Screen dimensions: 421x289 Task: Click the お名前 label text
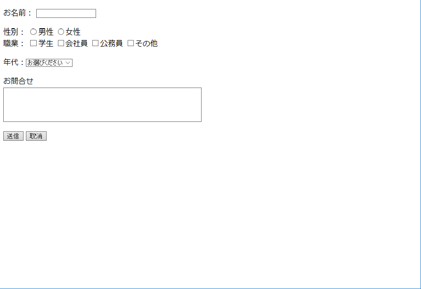coord(15,13)
